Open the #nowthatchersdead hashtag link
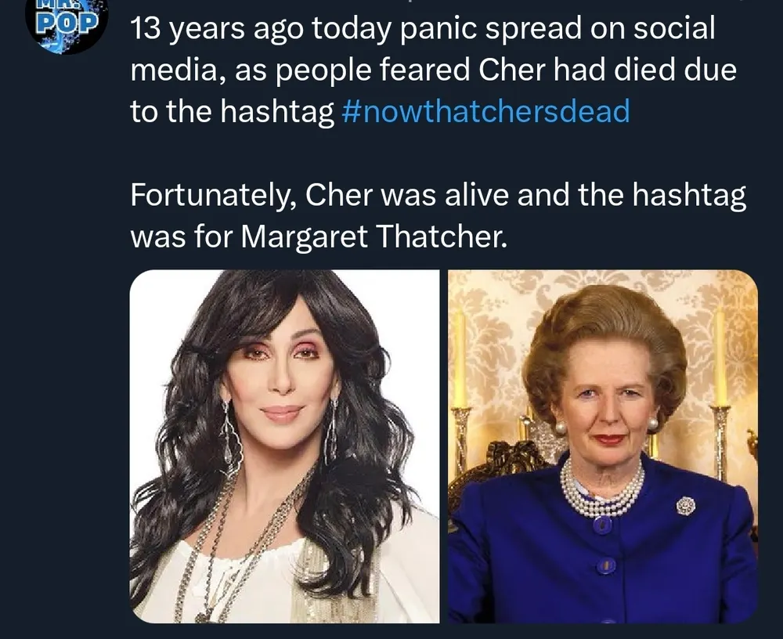Image resolution: width=783 pixels, height=639 pixels. click(485, 112)
